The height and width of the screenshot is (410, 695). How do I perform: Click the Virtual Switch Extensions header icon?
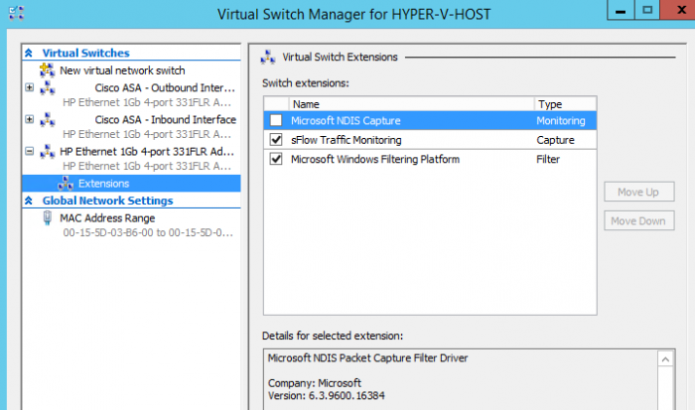(268, 58)
